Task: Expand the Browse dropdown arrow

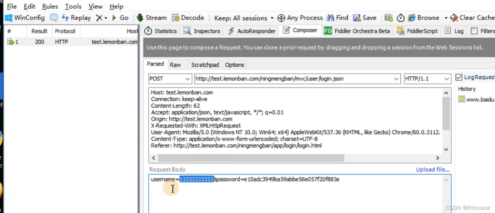Action: tap(446, 18)
